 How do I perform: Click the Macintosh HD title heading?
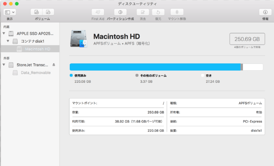(x=117, y=36)
